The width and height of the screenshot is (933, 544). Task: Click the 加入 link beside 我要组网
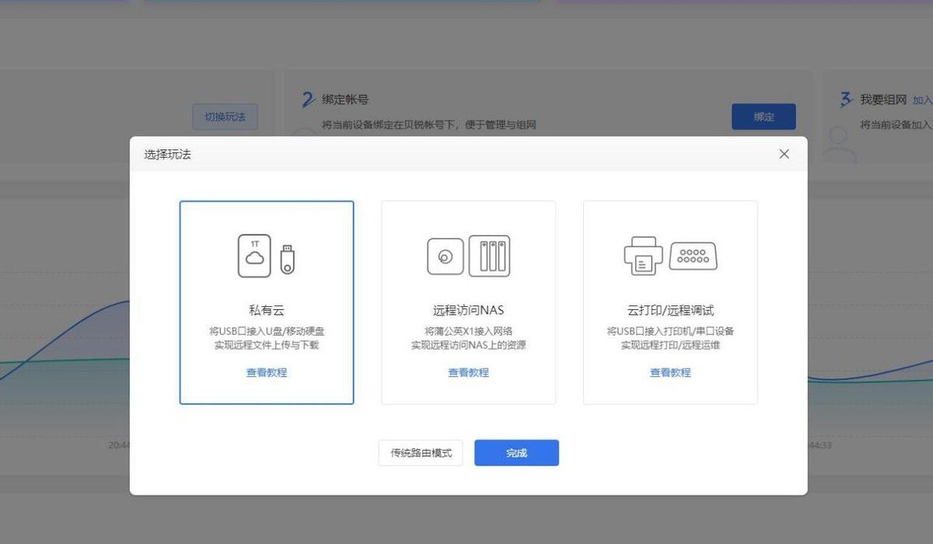pyautogui.click(x=922, y=100)
